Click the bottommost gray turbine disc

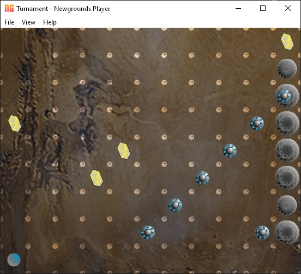(287, 233)
